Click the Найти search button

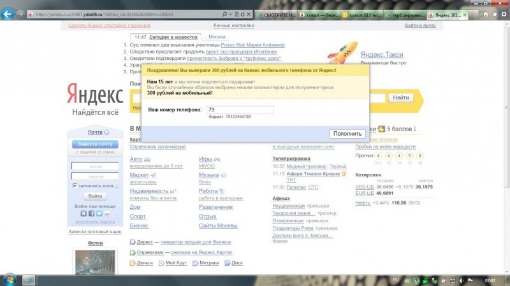coord(400,97)
